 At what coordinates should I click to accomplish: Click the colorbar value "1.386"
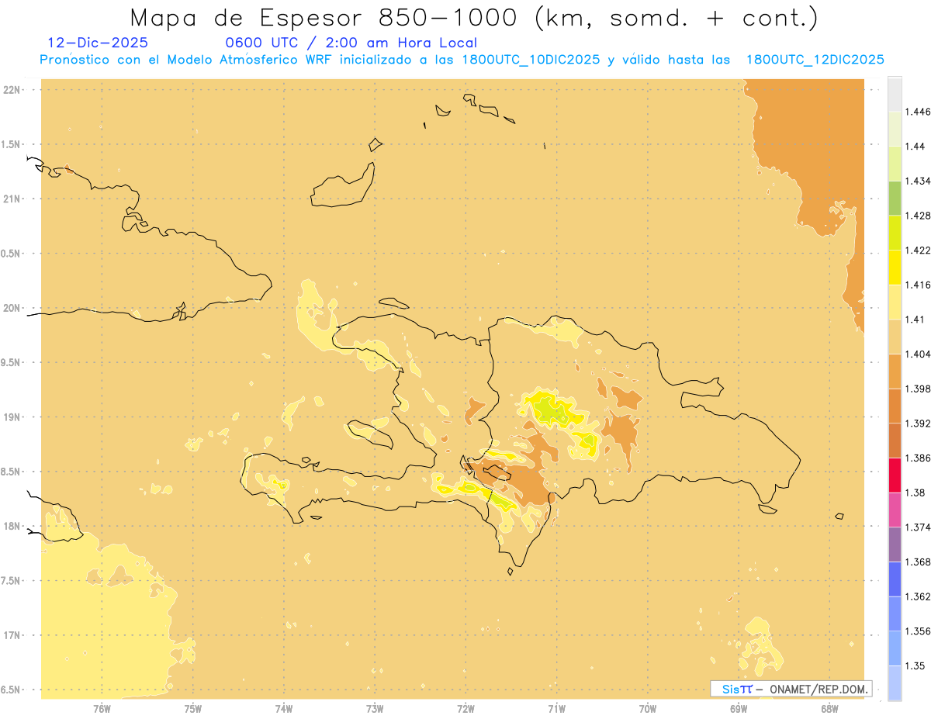919,458
